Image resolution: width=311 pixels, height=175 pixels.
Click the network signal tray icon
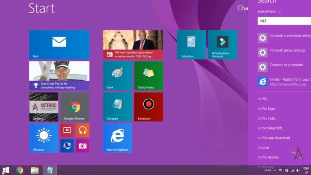(293, 170)
